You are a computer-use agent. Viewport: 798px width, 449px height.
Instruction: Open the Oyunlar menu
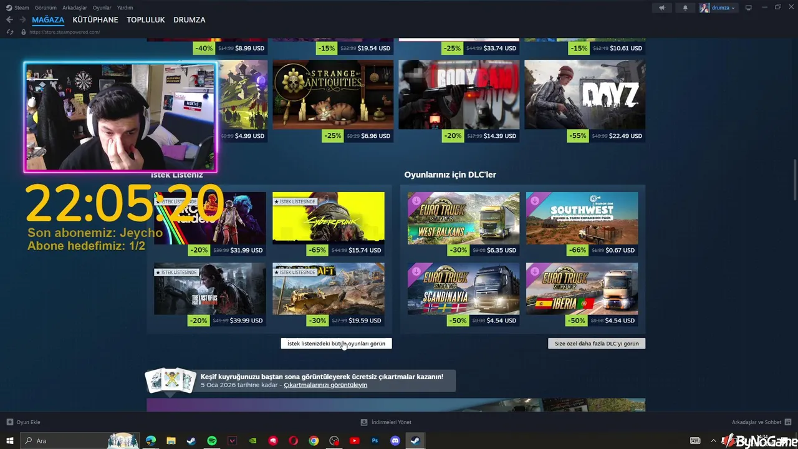pyautogui.click(x=102, y=7)
